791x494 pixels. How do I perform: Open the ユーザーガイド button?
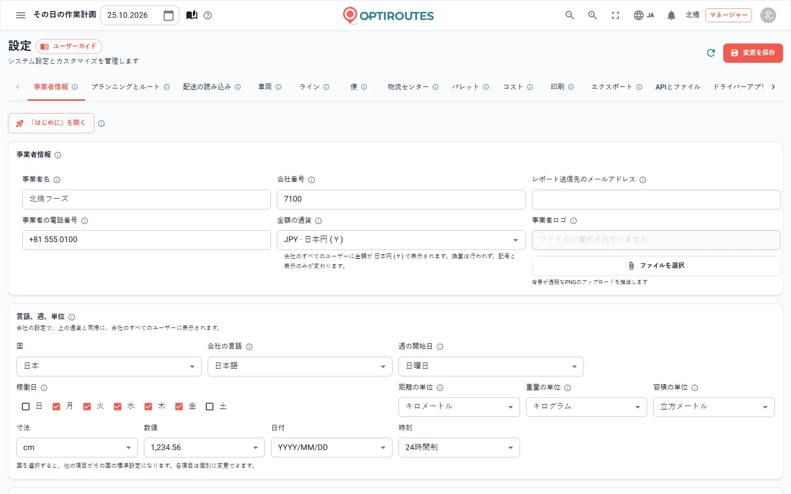click(69, 46)
